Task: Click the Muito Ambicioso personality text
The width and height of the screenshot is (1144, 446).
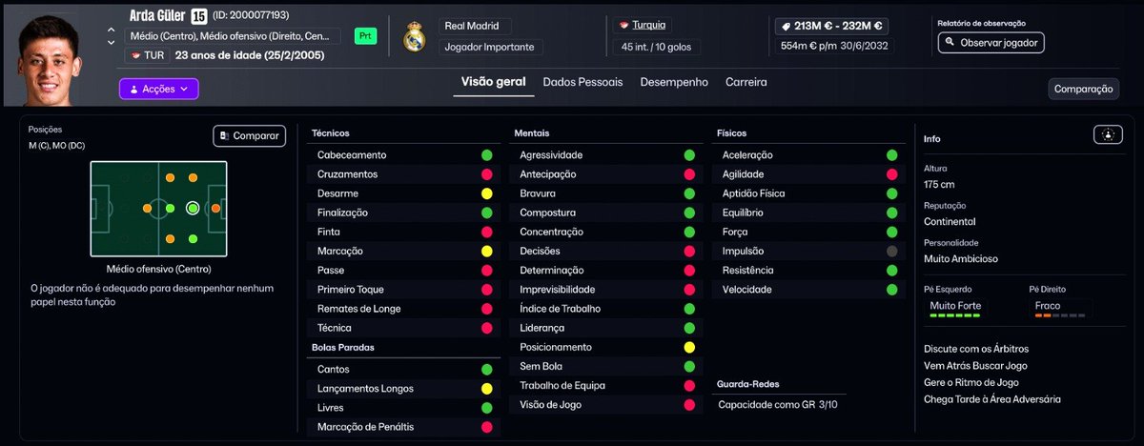Action: pos(961,258)
